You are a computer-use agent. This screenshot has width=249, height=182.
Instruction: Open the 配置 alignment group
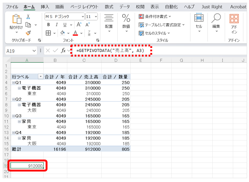(x=109, y=23)
